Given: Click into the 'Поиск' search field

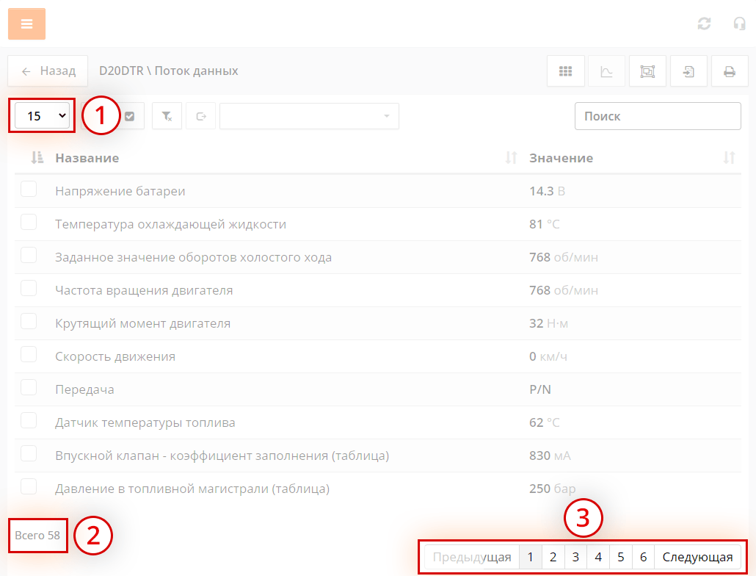Looking at the screenshot, I should pyautogui.click(x=657, y=116).
